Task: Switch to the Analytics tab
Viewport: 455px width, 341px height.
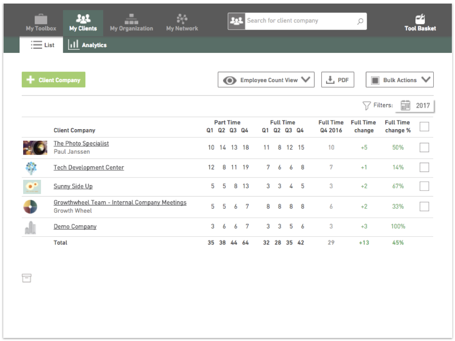Action: click(x=88, y=45)
